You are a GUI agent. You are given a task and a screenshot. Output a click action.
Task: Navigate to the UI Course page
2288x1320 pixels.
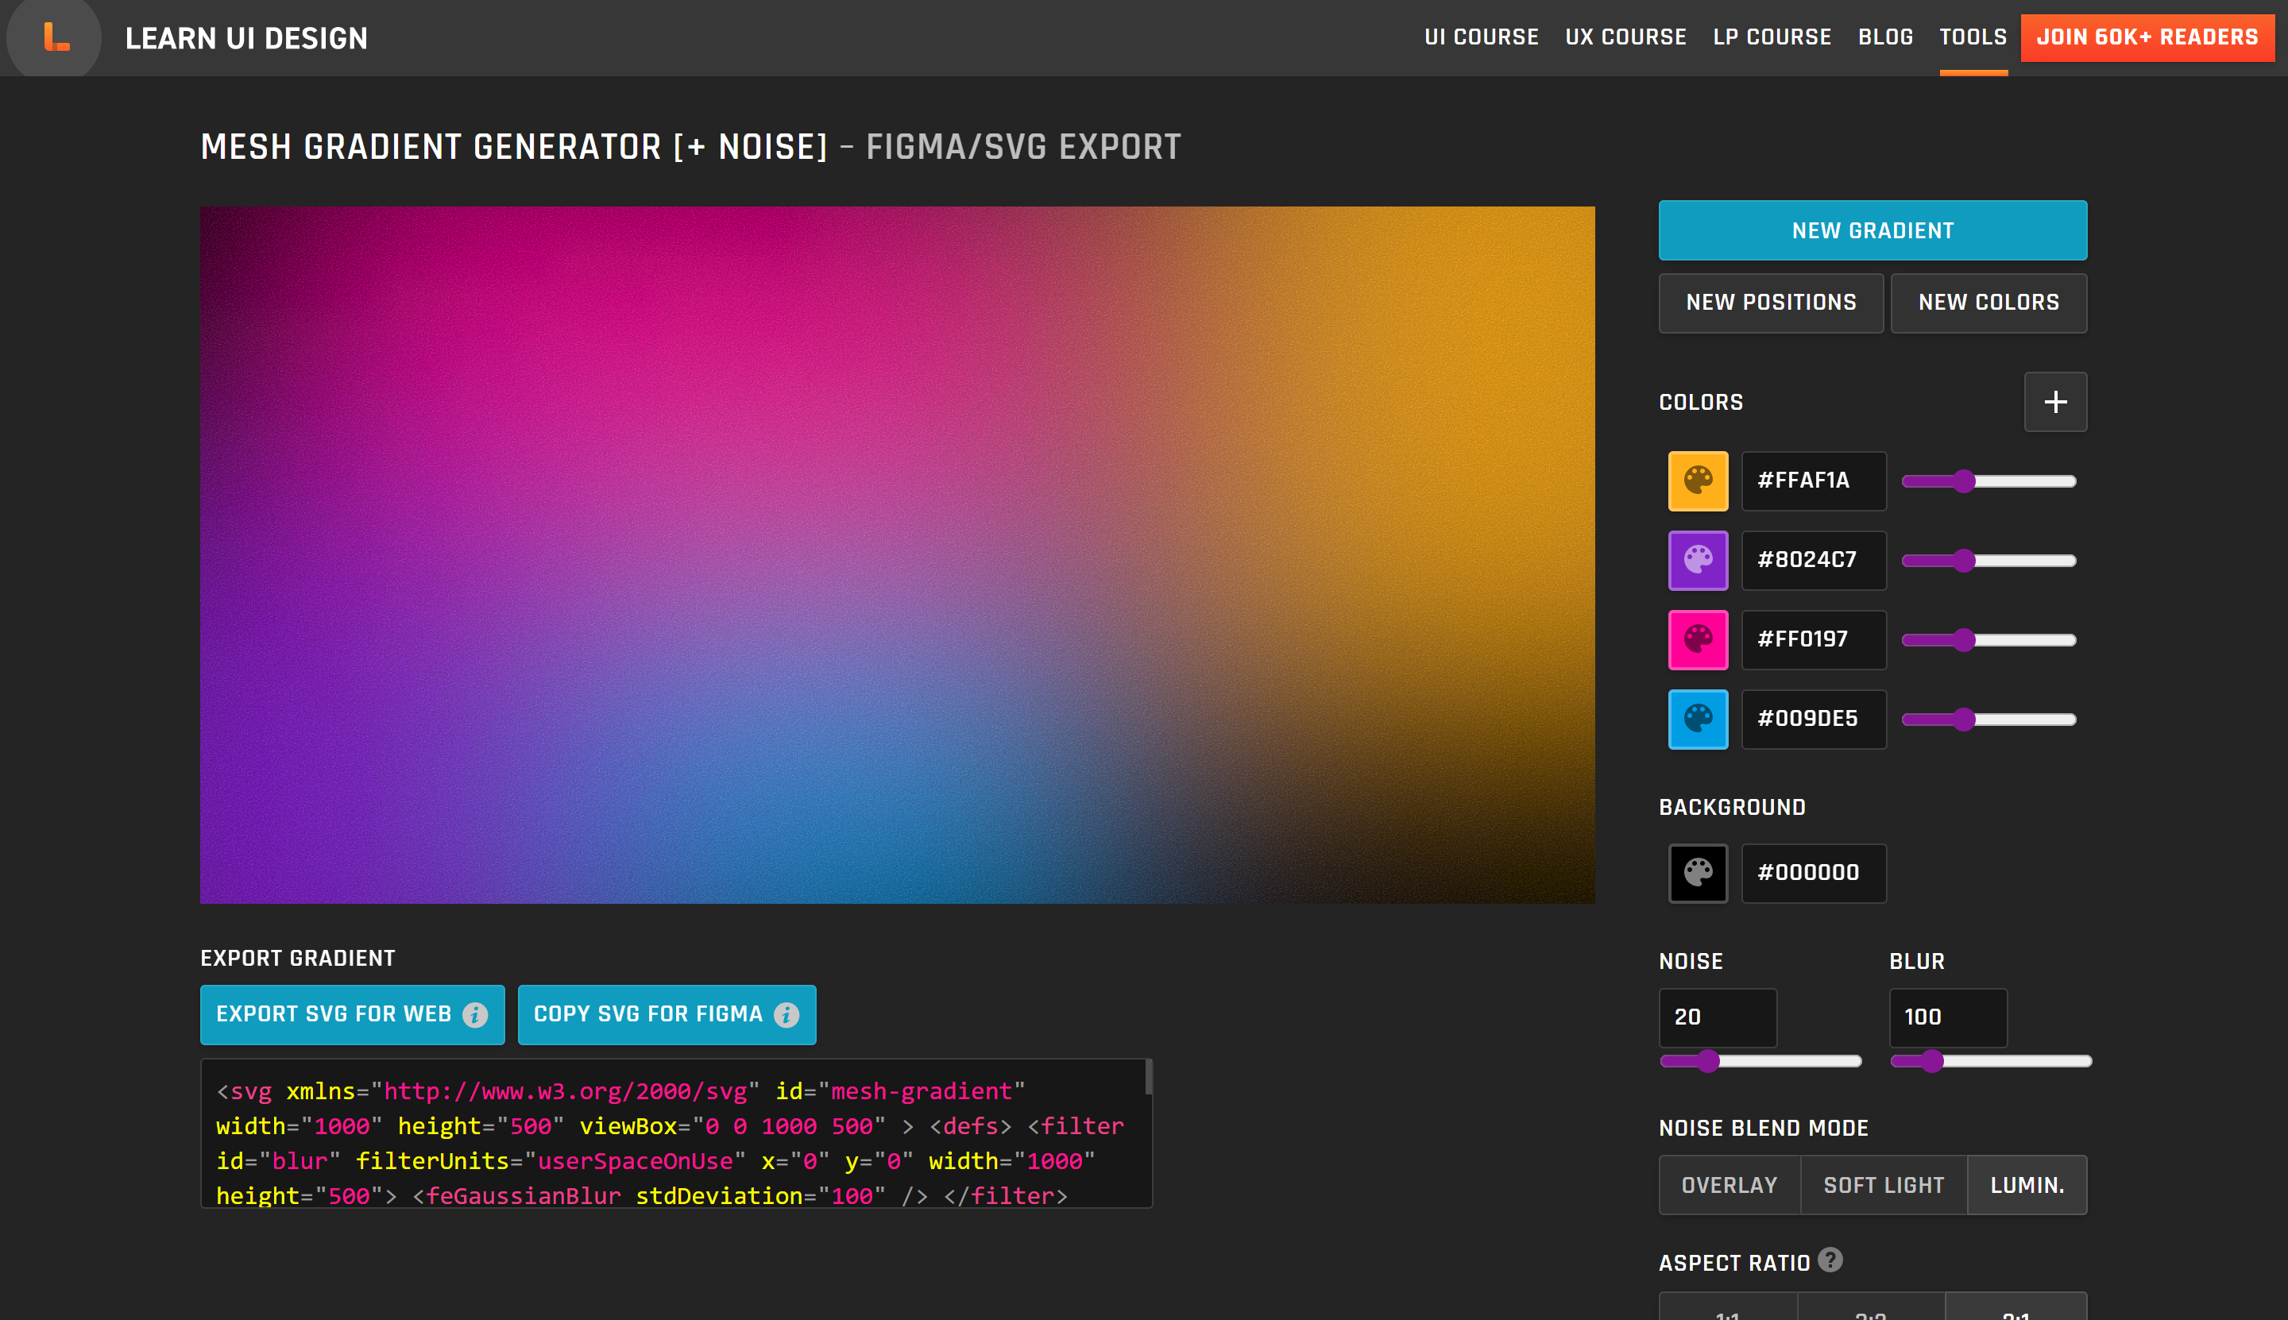[x=1482, y=37]
